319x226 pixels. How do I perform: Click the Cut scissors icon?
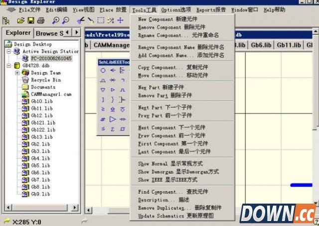(81, 20)
